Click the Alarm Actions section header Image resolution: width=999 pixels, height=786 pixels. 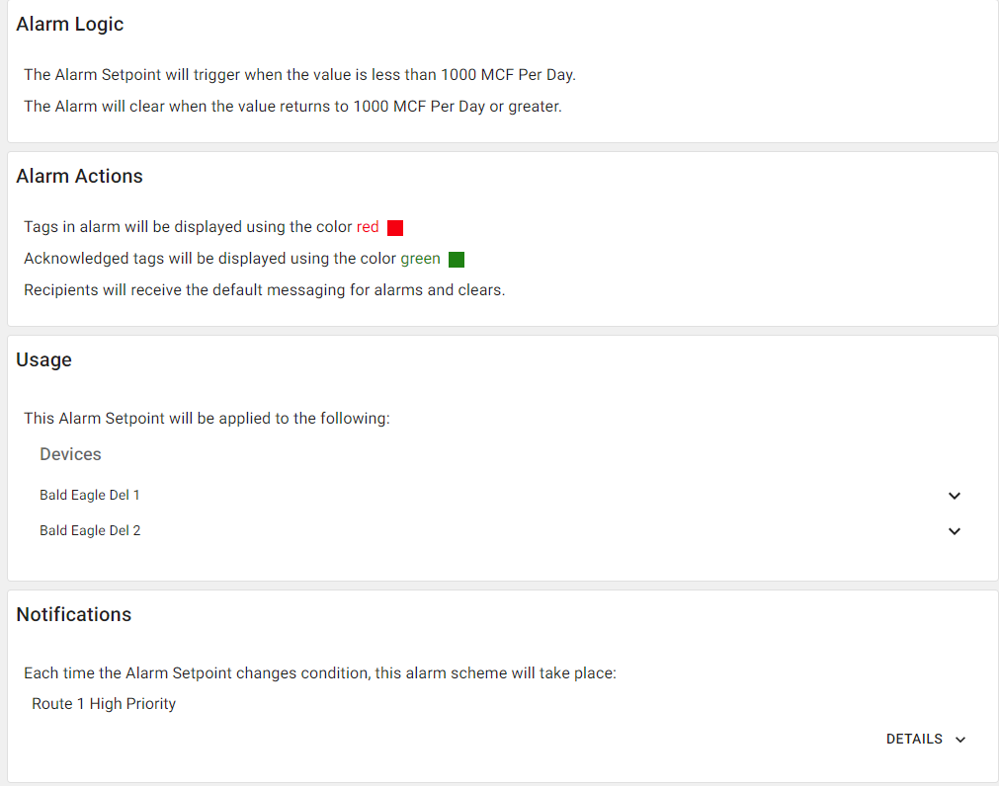[x=79, y=176]
